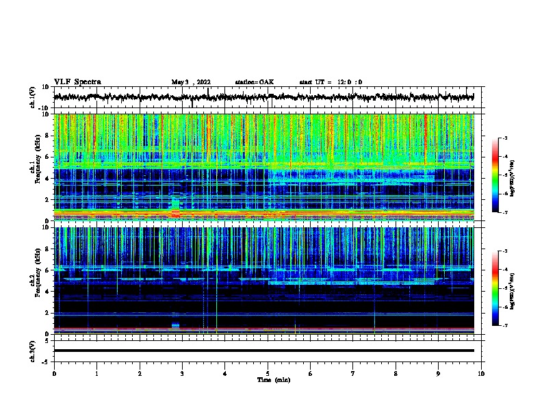Click the ch.2 spectrogram color scale bar

(495, 288)
